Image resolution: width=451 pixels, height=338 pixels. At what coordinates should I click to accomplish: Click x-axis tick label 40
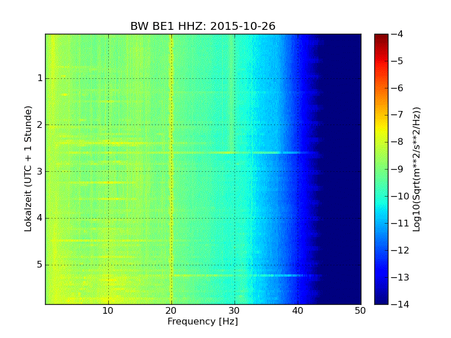click(298, 311)
